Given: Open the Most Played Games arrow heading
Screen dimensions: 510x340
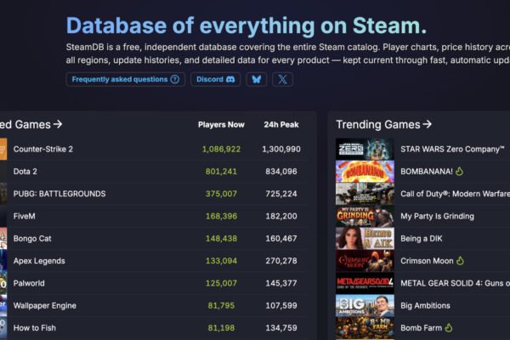Looking at the screenshot, I should click(x=31, y=124).
